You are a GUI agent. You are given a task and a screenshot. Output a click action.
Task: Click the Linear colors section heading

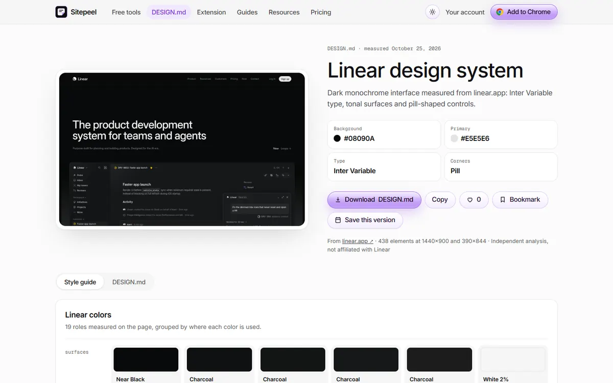(88, 315)
